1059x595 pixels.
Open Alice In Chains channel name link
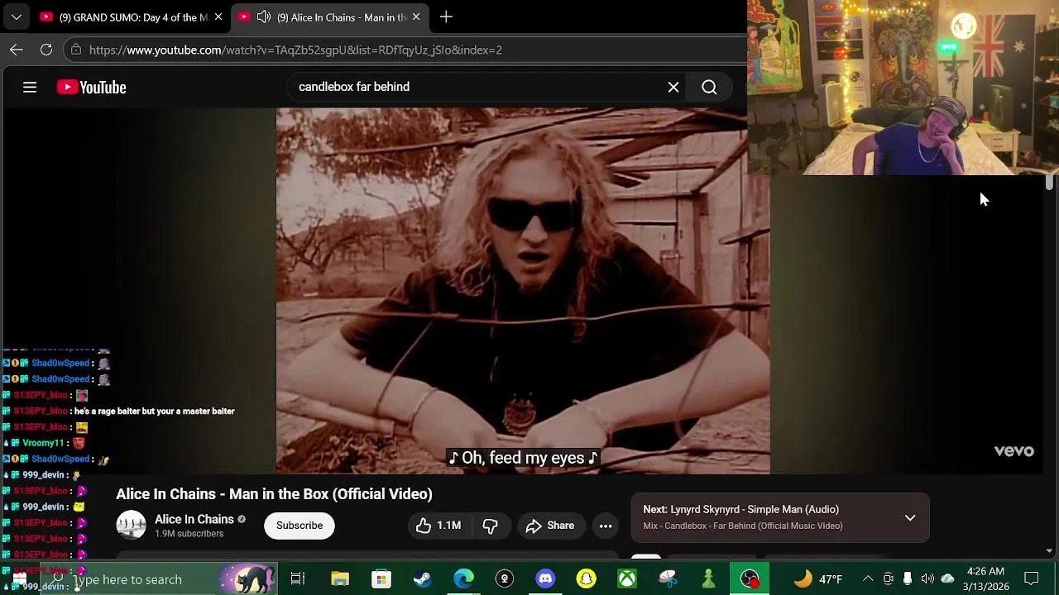[x=194, y=519]
